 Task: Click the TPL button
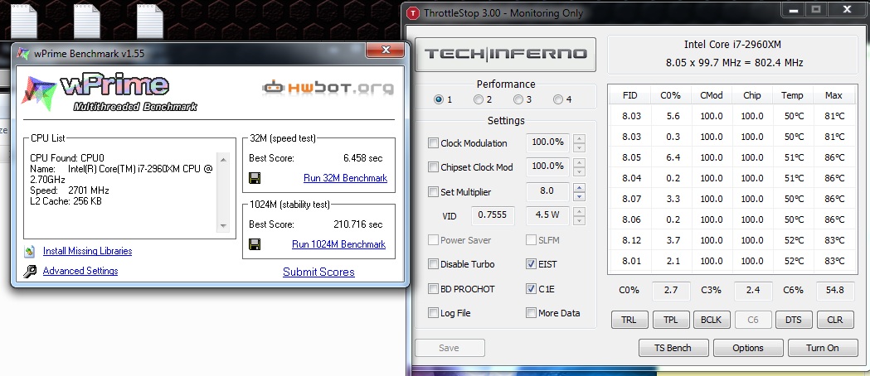(x=670, y=320)
